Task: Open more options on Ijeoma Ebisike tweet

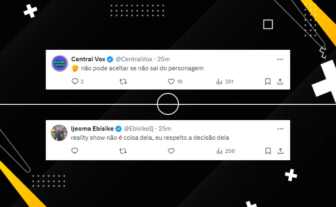Action: click(x=280, y=129)
